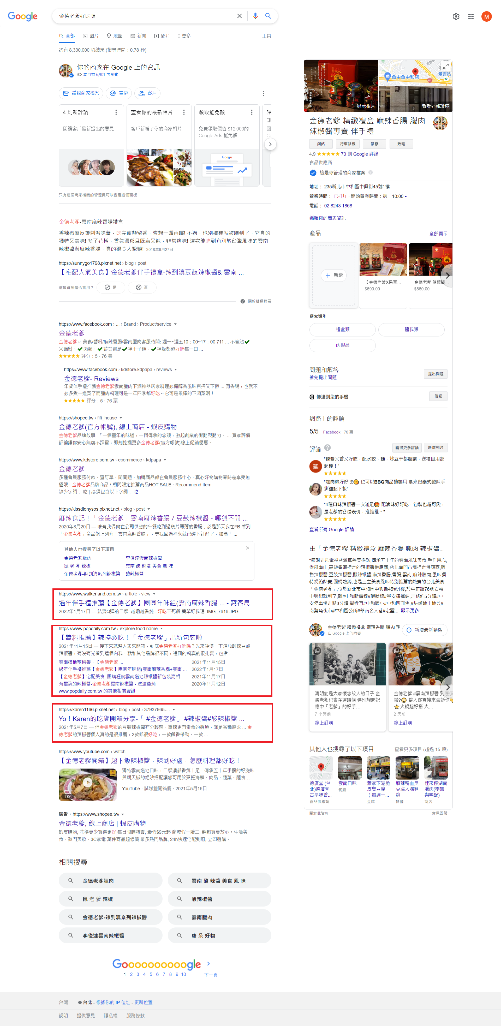Viewport: 501px width, 1026px height.
Task: Expand business hours dropdown arrow
Action: pos(406,196)
